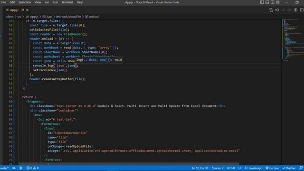Open Customize Layout icon
The height and width of the screenshot is (171, 304).
tap(278, 2)
